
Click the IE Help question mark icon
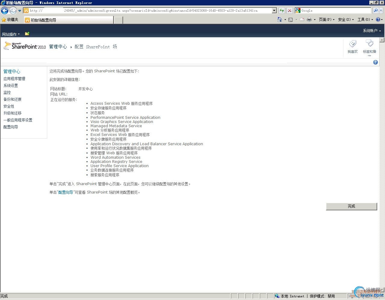coord(378,20)
